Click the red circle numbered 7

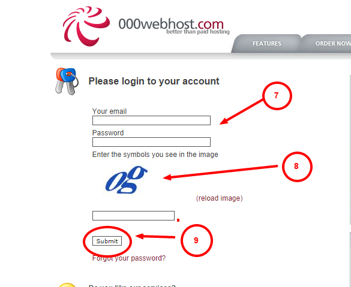277,96
